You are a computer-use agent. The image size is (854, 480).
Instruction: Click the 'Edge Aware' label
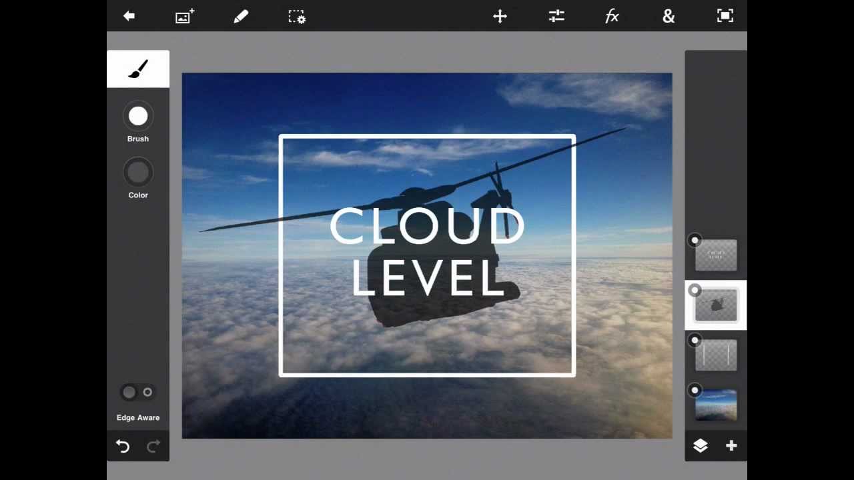pos(138,417)
